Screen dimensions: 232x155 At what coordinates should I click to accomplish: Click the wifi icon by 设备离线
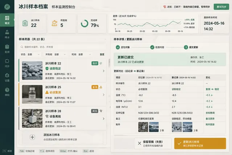47,116
